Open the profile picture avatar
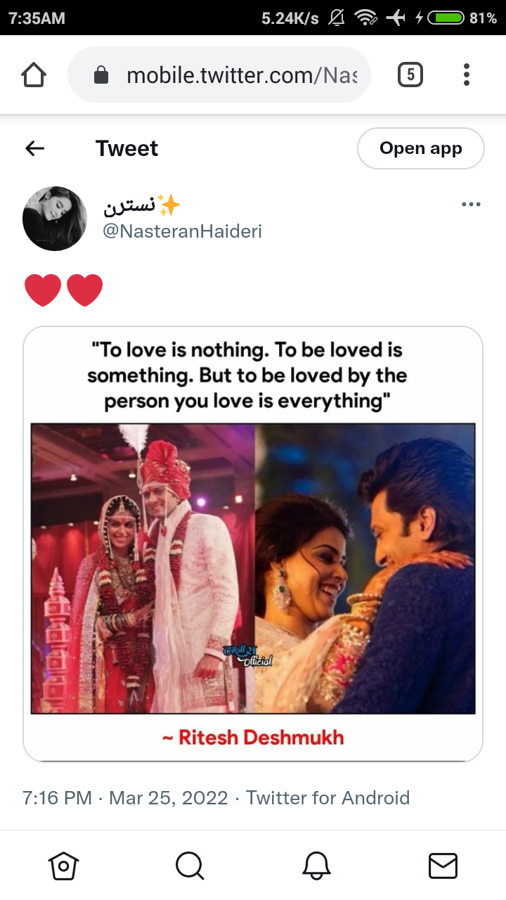Viewport: 506px width, 900px height. coord(55,218)
